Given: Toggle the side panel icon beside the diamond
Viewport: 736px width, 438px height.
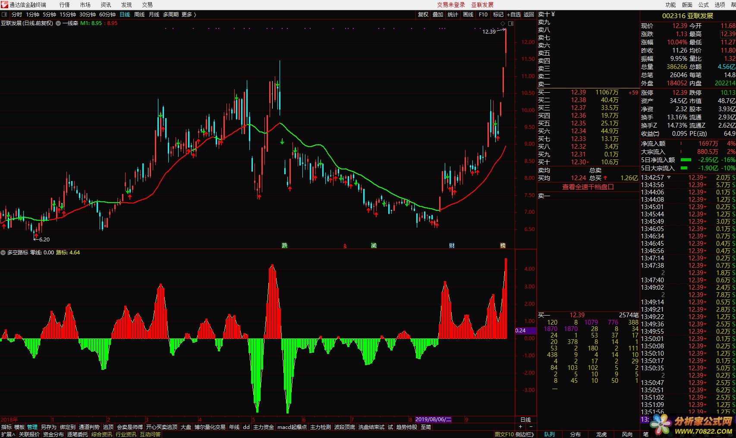Looking at the screenshot, I should pyautogui.click(x=511, y=23).
